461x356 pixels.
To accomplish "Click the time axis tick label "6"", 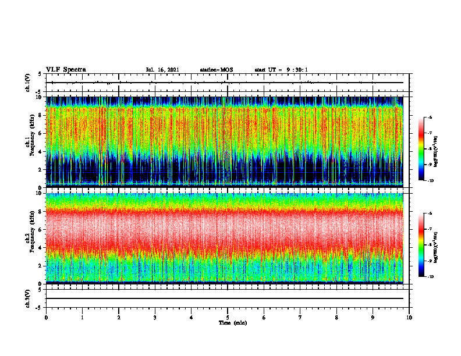I will [264, 318].
